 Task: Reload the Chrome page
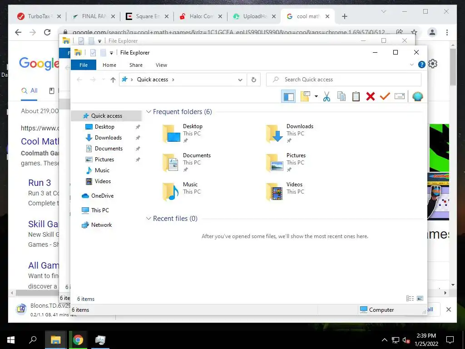pyautogui.click(x=47, y=32)
